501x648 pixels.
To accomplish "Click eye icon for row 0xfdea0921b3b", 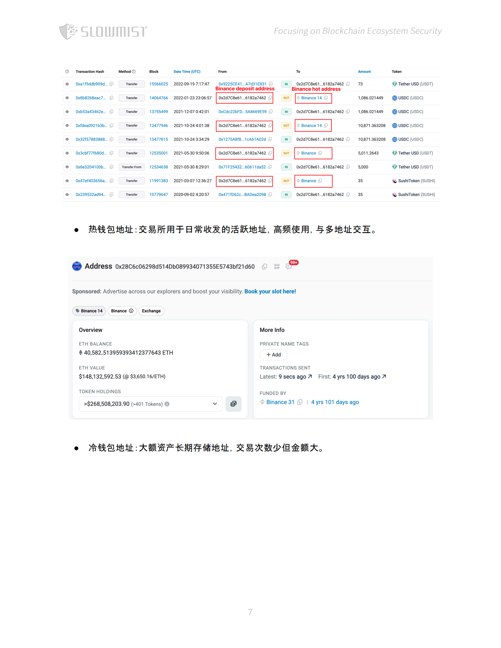I will tap(67, 126).
